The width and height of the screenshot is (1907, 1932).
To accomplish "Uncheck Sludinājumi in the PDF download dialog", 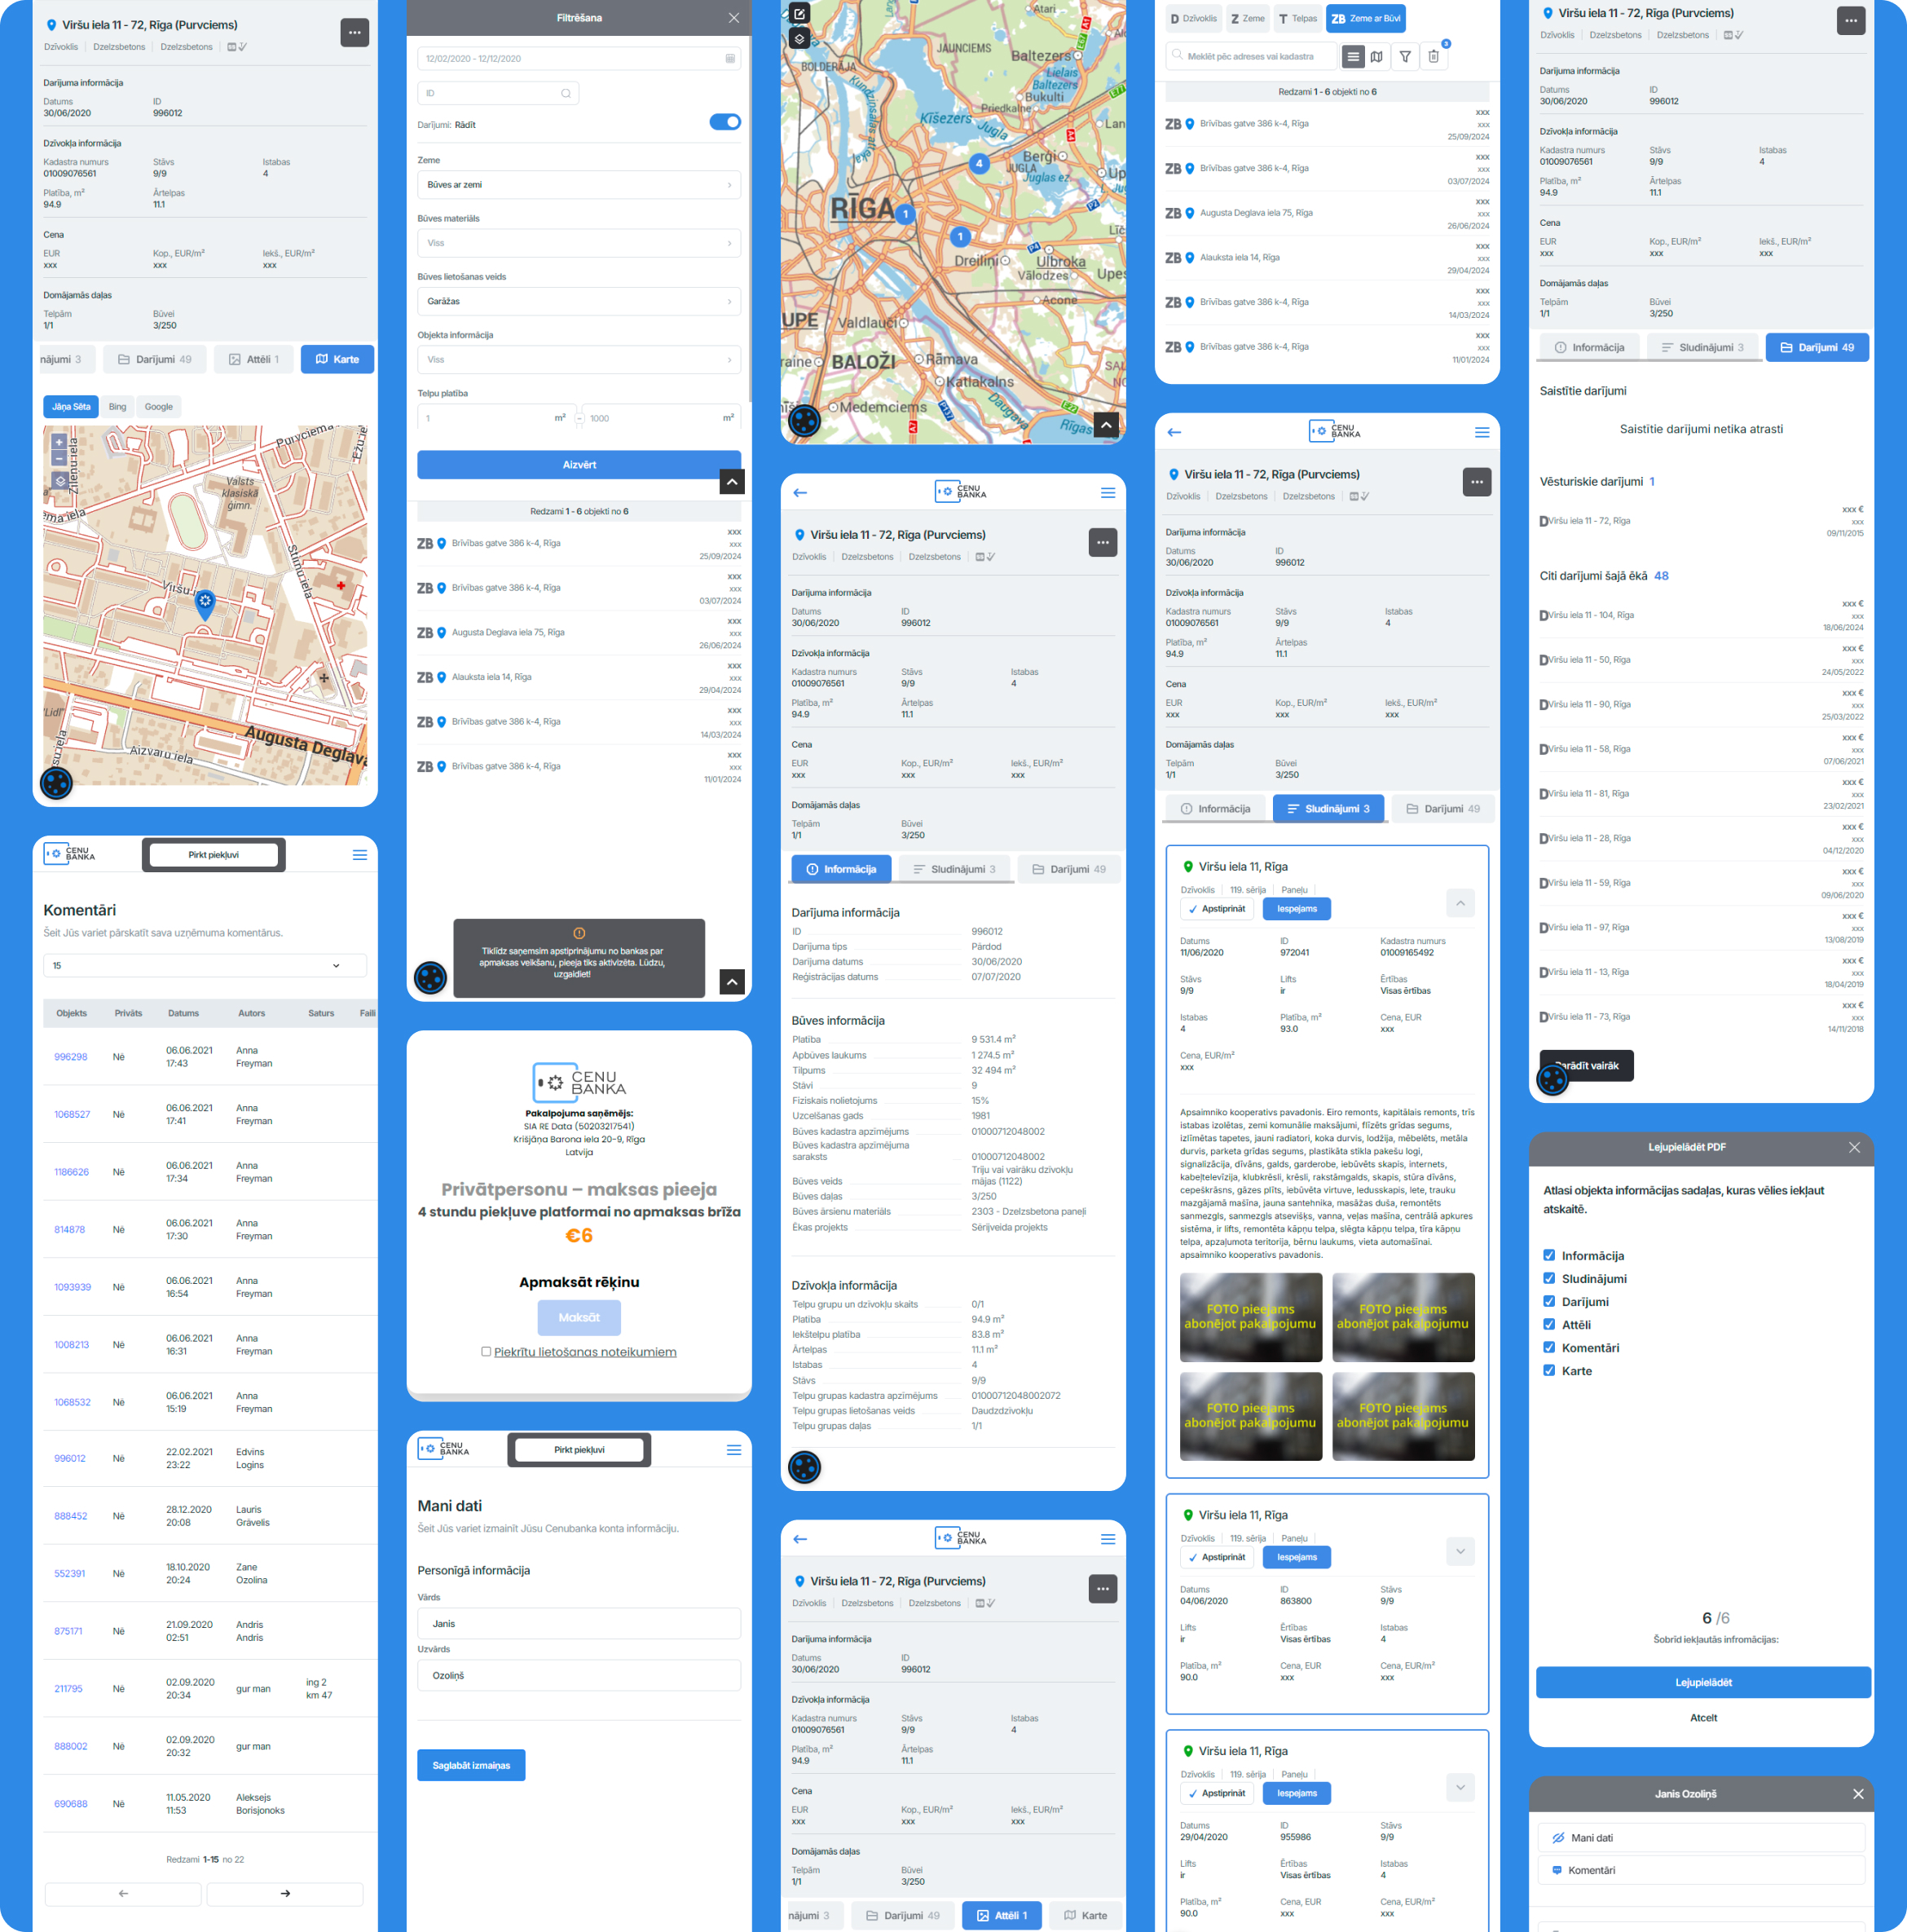I will pyautogui.click(x=1549, y=1278).
